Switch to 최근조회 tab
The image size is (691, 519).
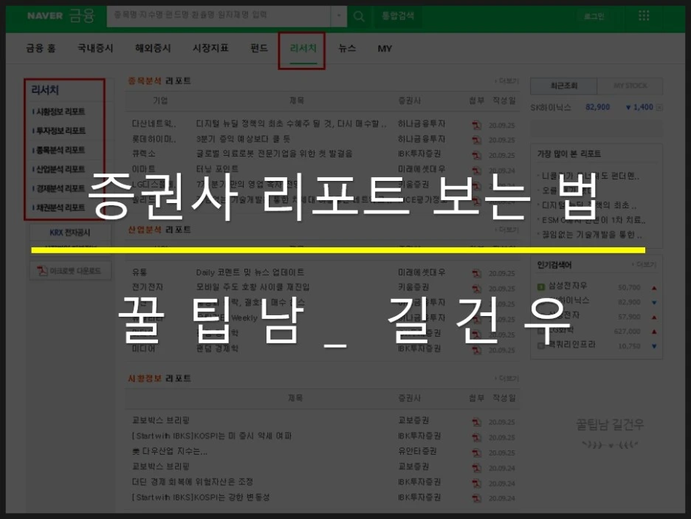[x=563, y=86]
